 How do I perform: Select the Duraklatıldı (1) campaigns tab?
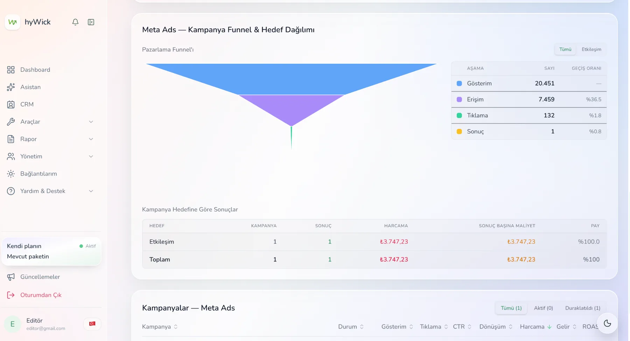(583, 308)
